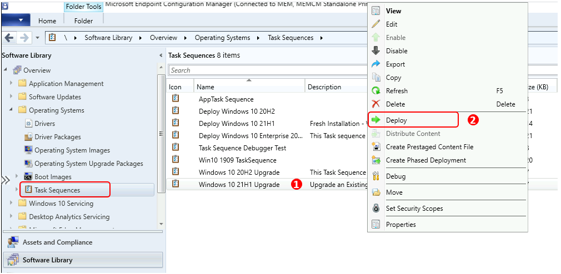Expand the Windows 10 Servicing node

point(11,203)
